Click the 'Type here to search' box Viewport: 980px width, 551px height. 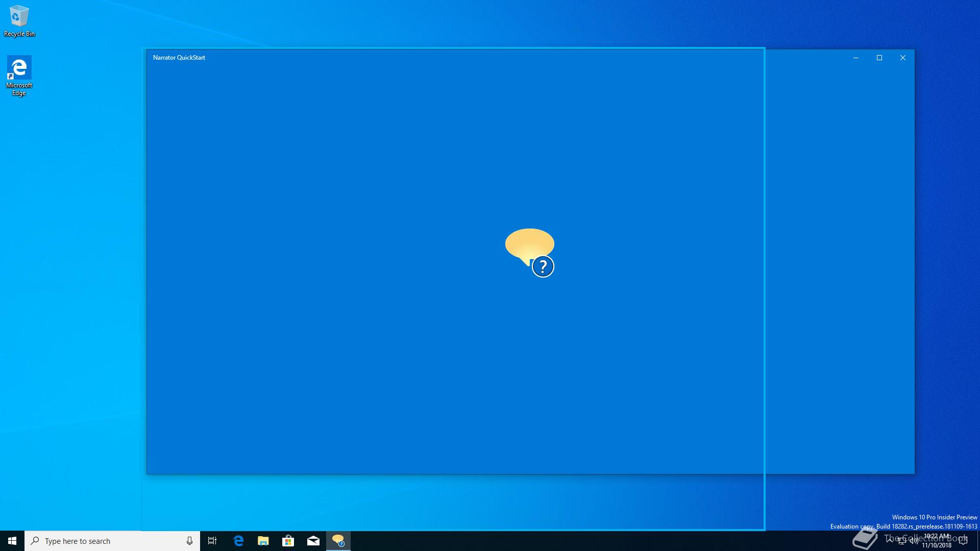(112, 541)
